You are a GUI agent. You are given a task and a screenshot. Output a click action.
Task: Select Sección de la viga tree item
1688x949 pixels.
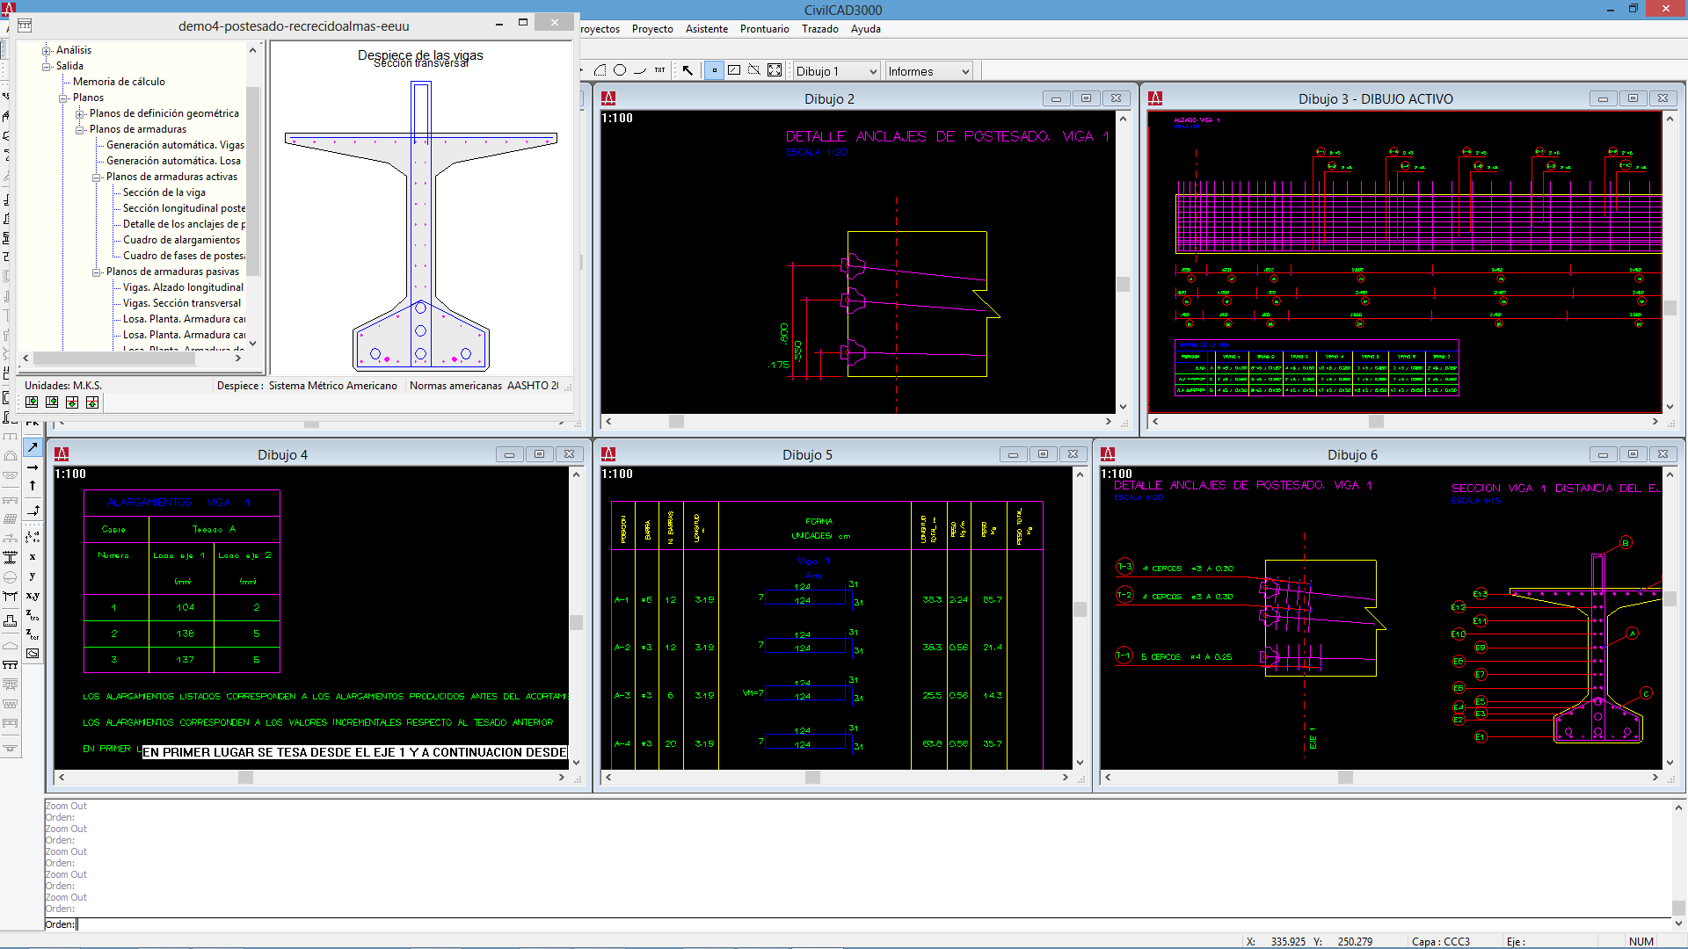pos(164,192)
